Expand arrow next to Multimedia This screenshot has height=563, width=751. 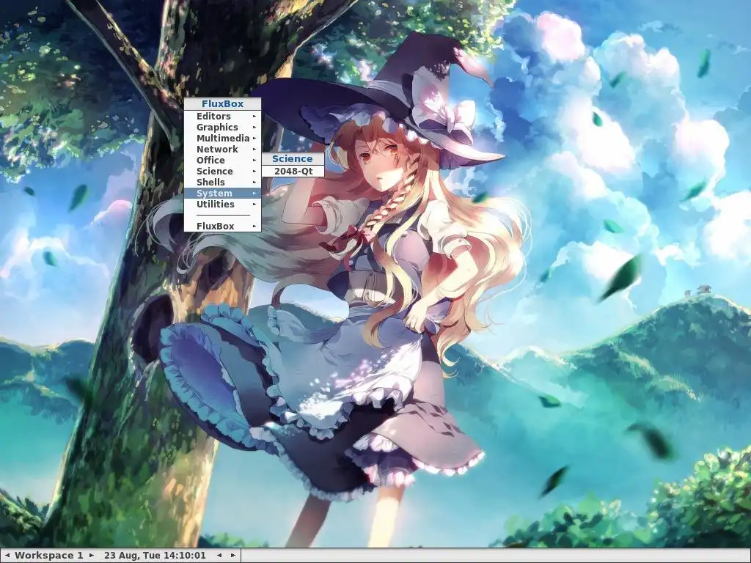[254, 139]
